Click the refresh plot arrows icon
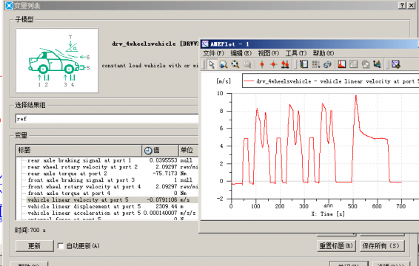Screen dimensions: 419x266 point(327,64)
